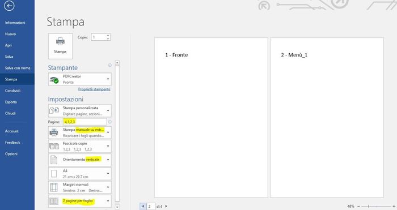Click the zoom slider handle
This screenshot has width=397, height=210.
coord(369,206)
